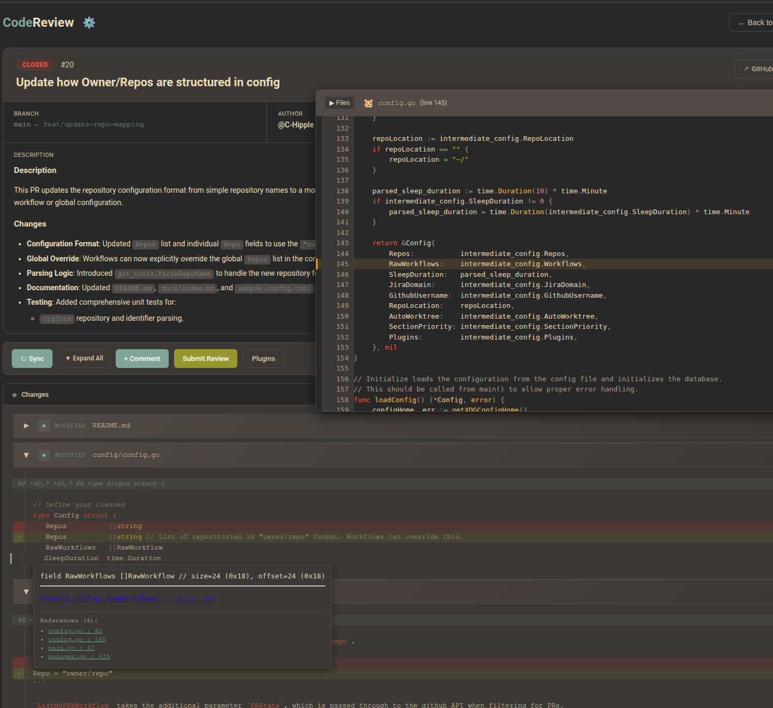This screenshot has width=773, height=708.
Task: Open the Files list in the code viewer
Action: point(340,103)
